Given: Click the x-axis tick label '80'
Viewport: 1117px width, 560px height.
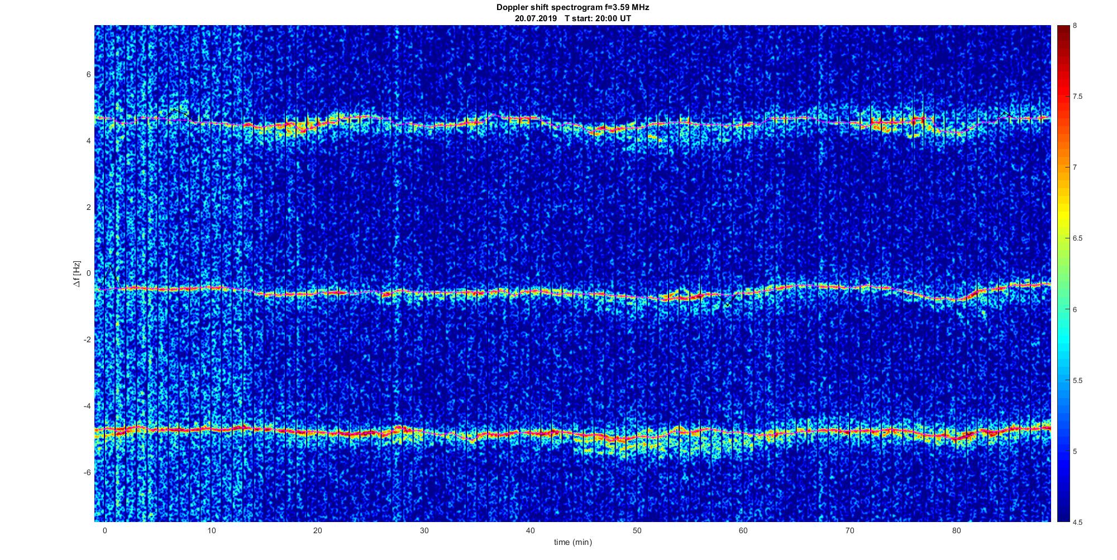Looking at the screenshot, I should pos(956,531).
